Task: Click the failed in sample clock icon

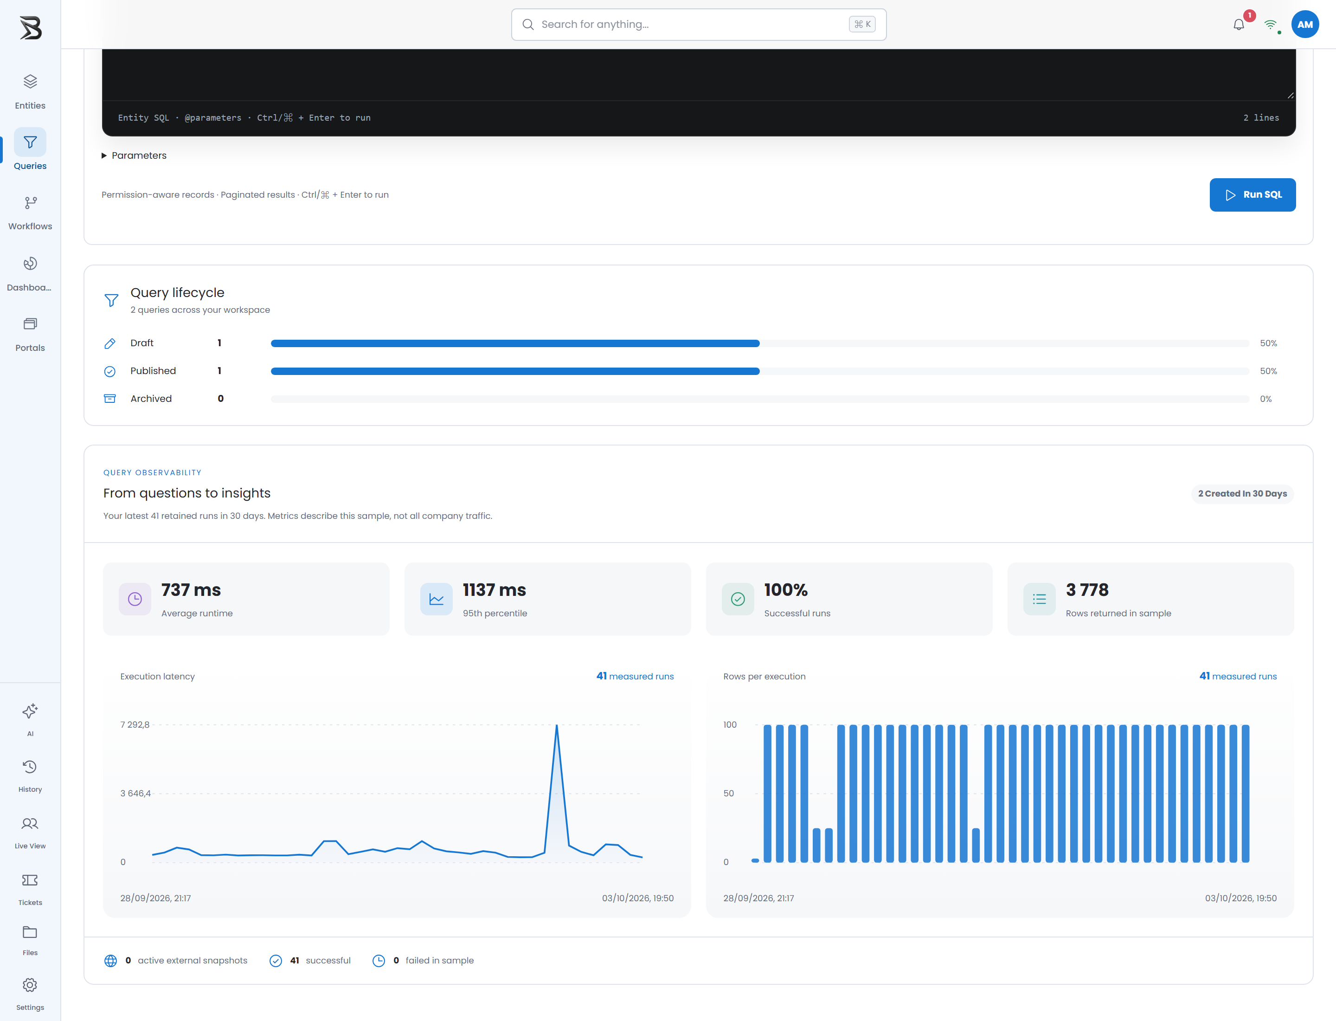Action: point(379,961)
